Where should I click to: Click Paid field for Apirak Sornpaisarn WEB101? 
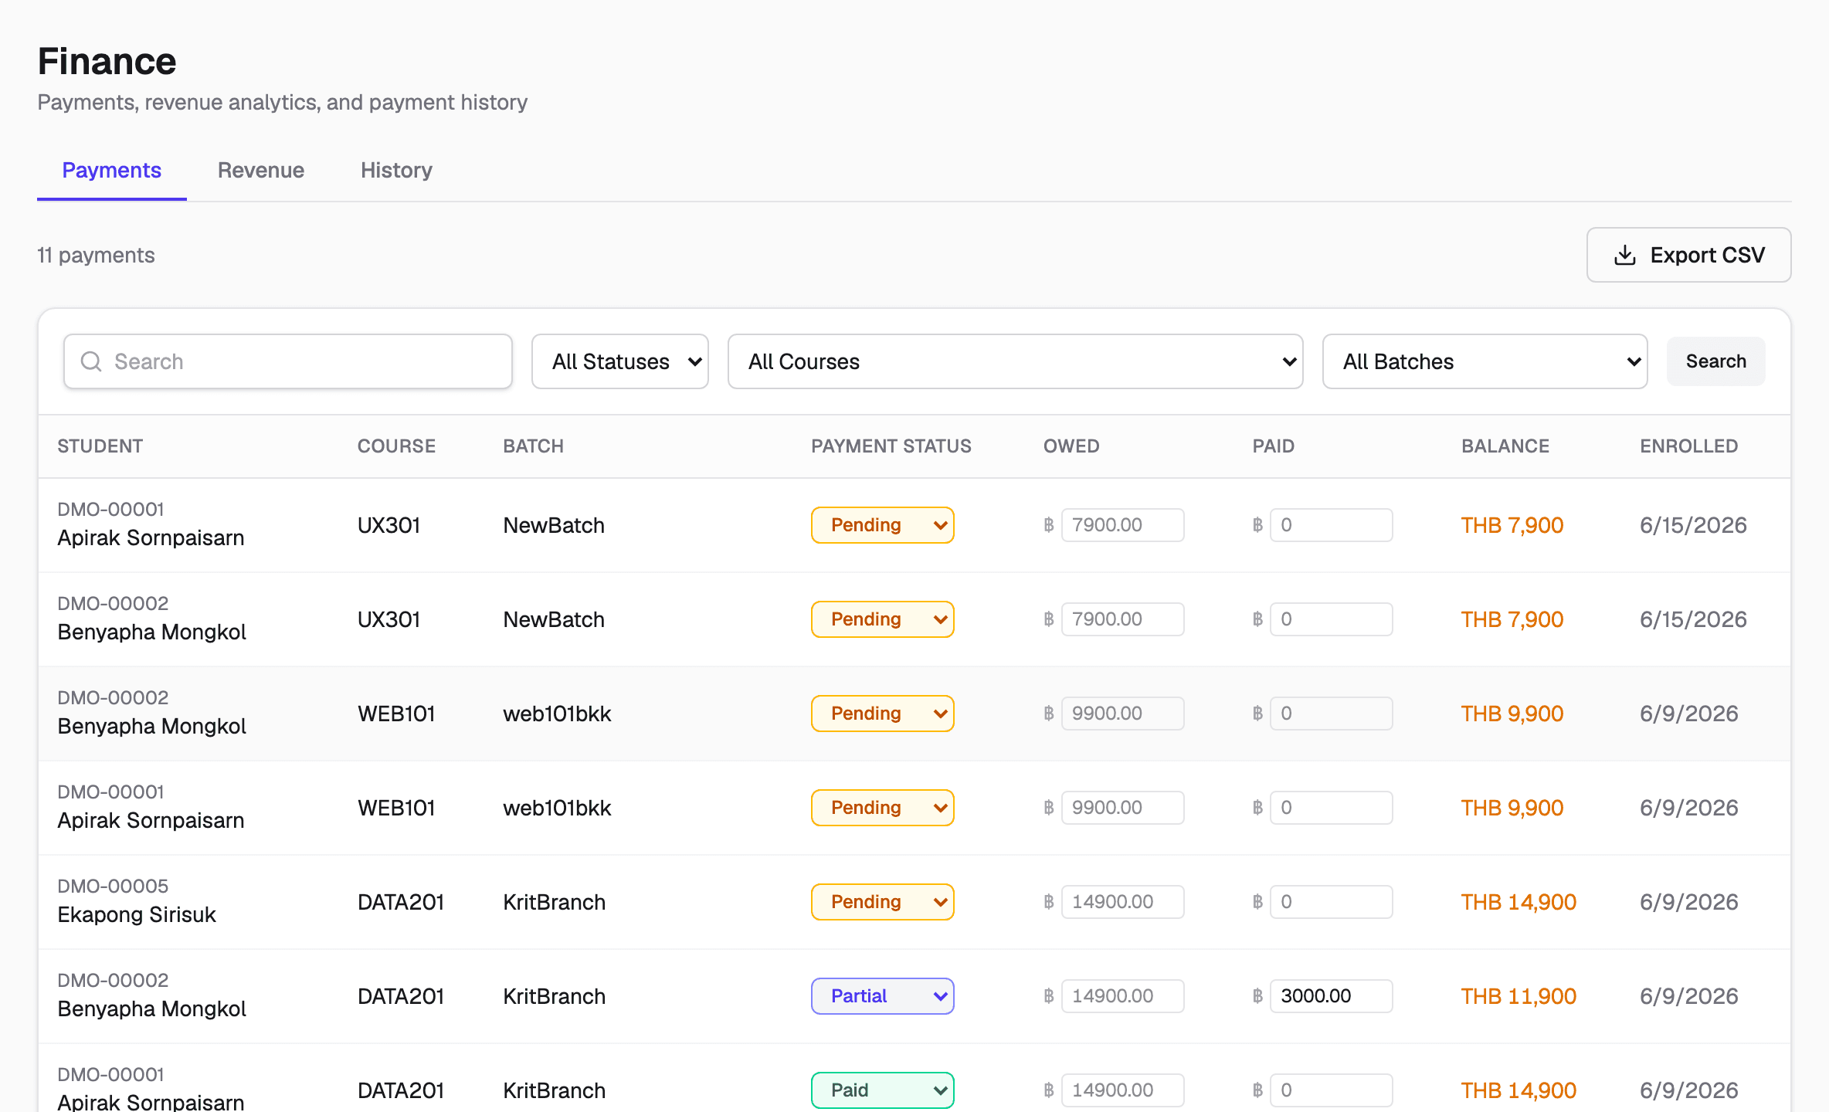tap(1332, 808)
